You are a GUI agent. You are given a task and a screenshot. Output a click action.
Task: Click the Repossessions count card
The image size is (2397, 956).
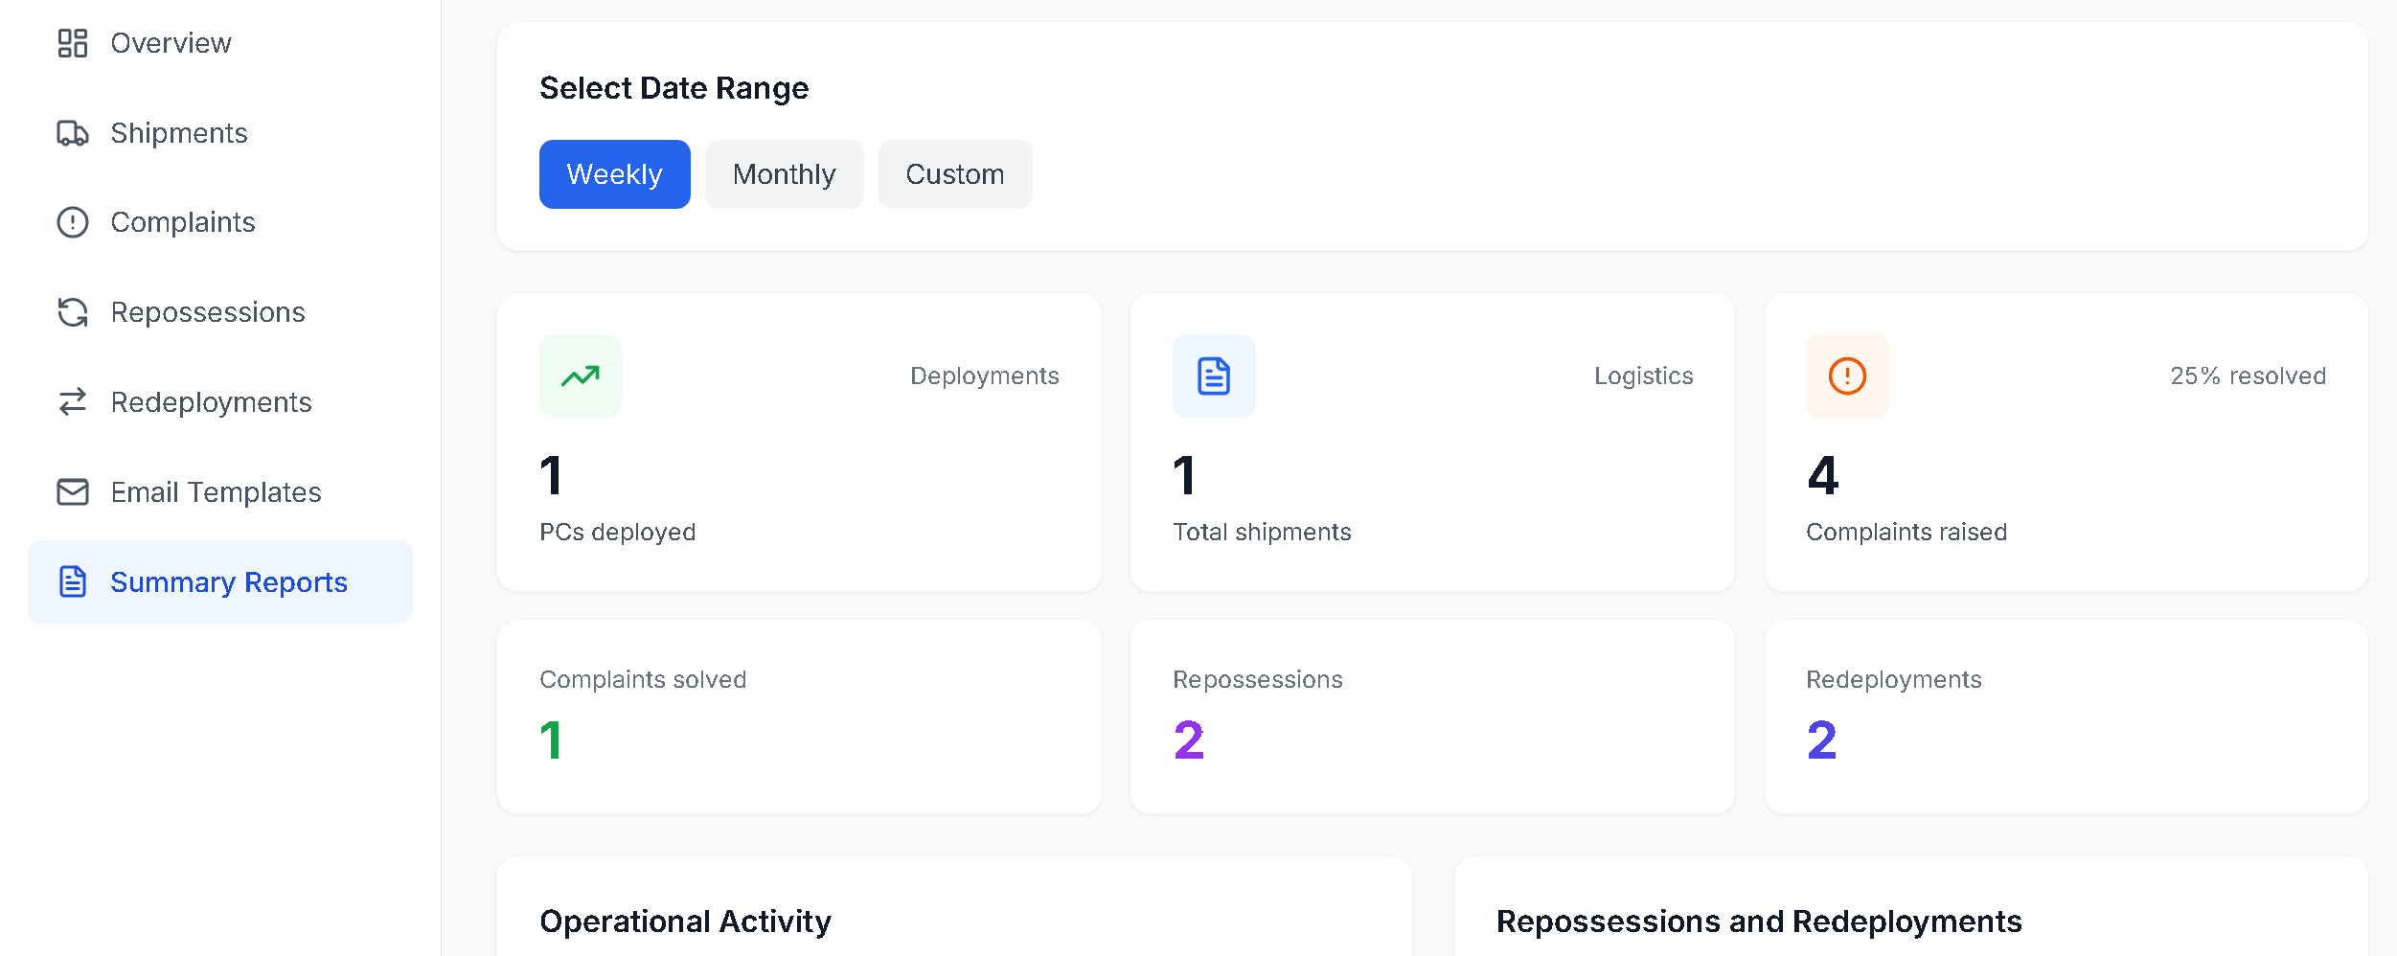point(1432,717)
